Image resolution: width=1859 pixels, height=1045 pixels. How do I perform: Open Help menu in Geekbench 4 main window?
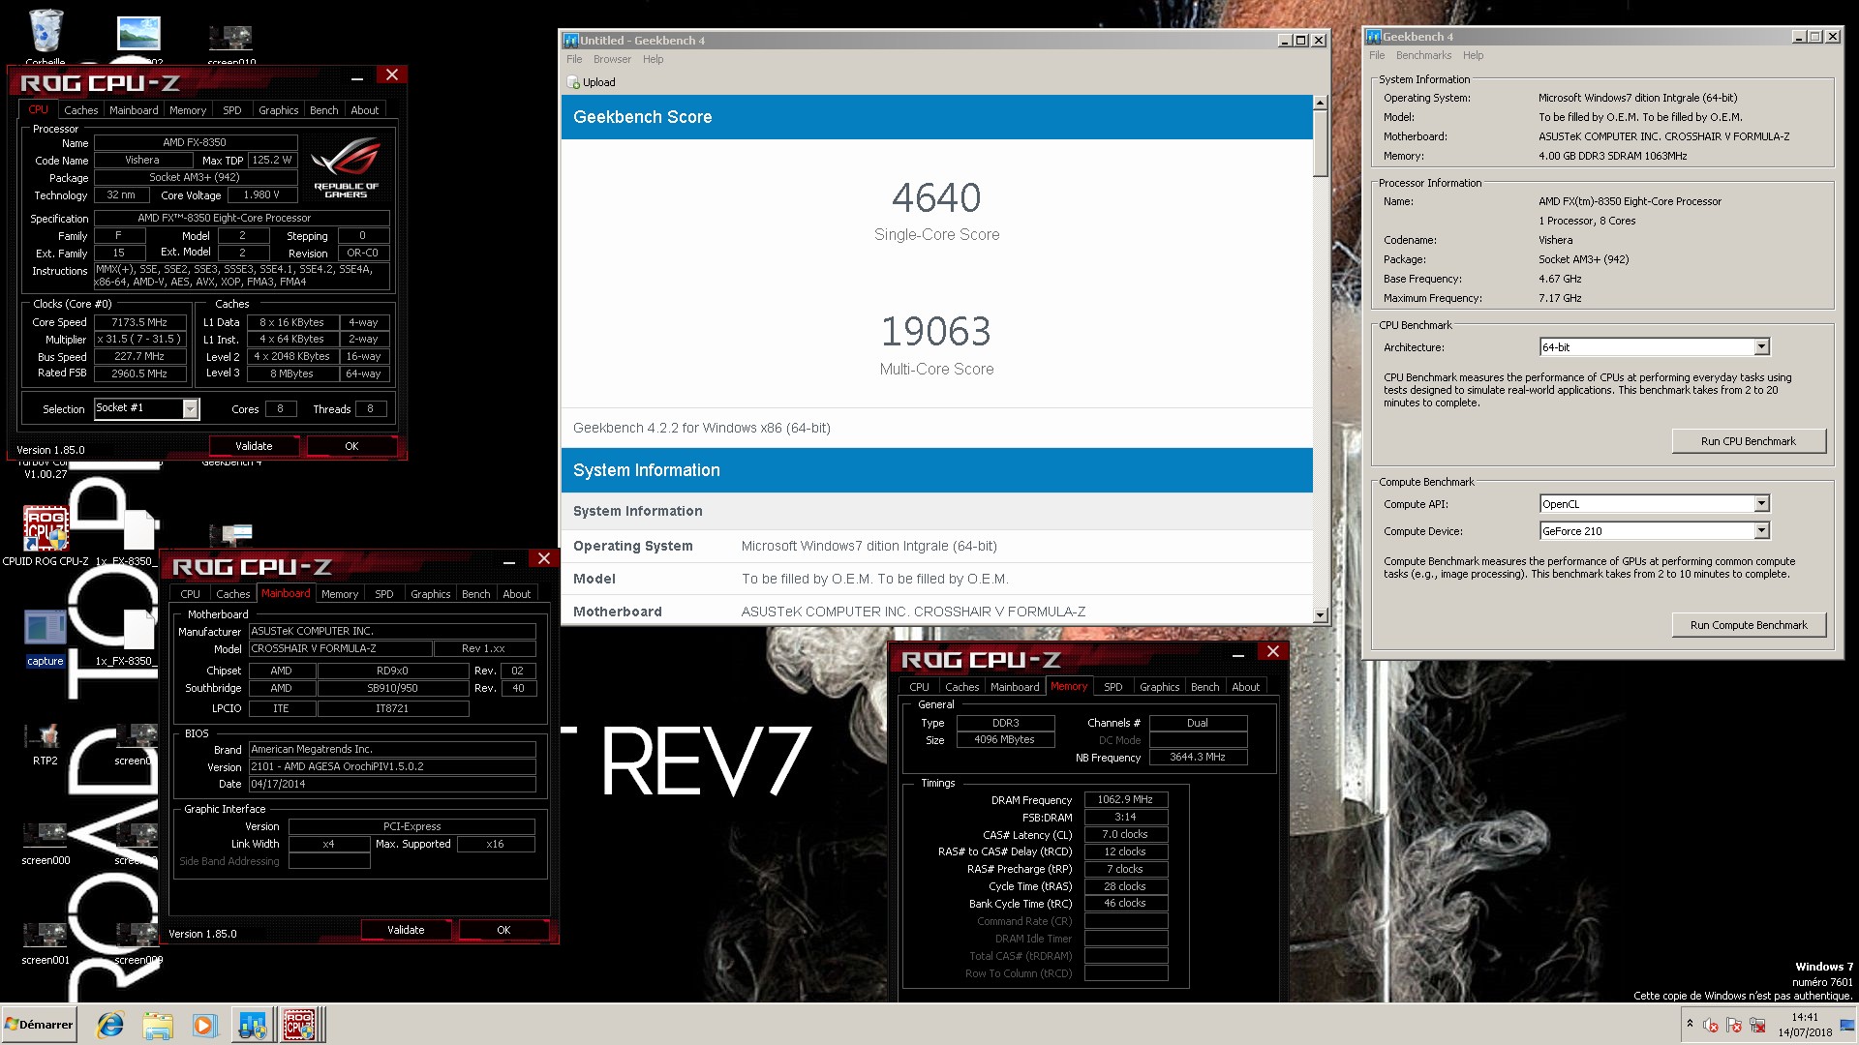(x=1473, y=55)
